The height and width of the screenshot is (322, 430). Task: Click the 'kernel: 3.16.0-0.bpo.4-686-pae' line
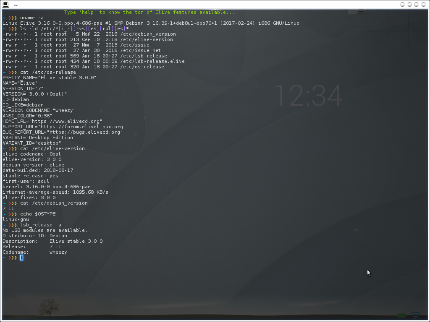pos(47,187)
